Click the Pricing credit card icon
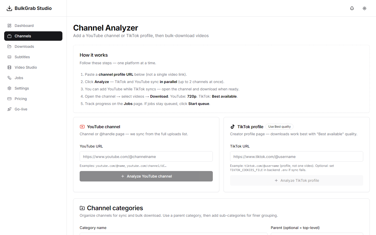The height and width of the screenshot is (235, 376). coord(9,99)
